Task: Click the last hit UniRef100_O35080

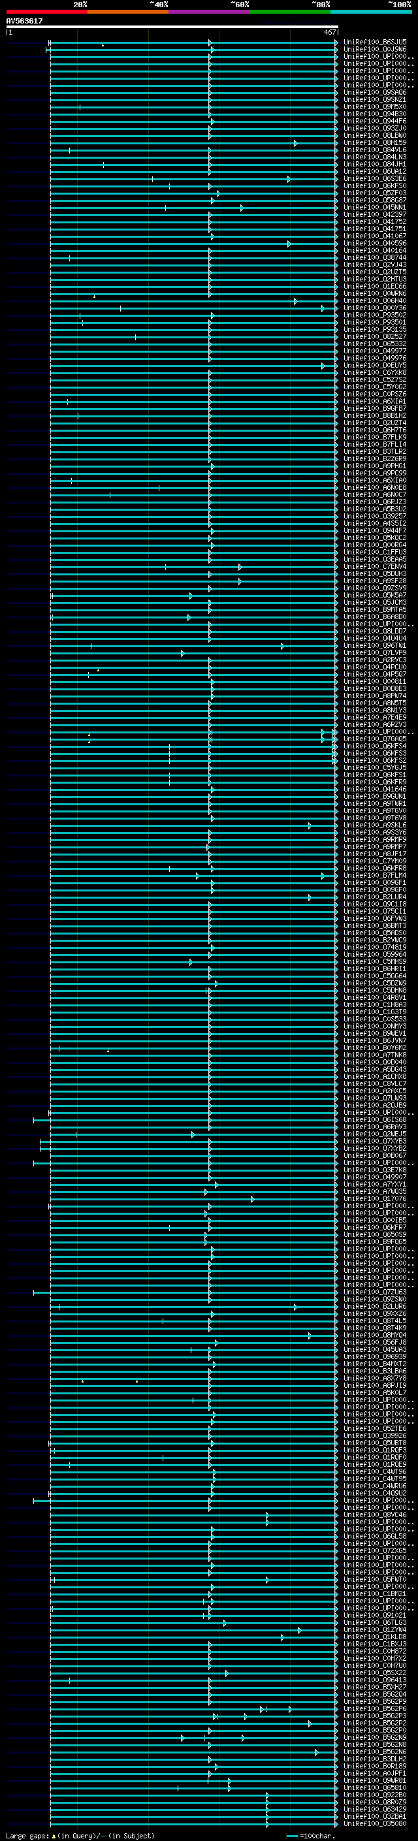Action: (375, 1823)
